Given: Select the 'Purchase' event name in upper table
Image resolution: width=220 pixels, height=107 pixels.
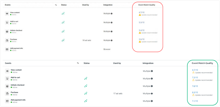Looking at the screenshot, I should point(13,39).
